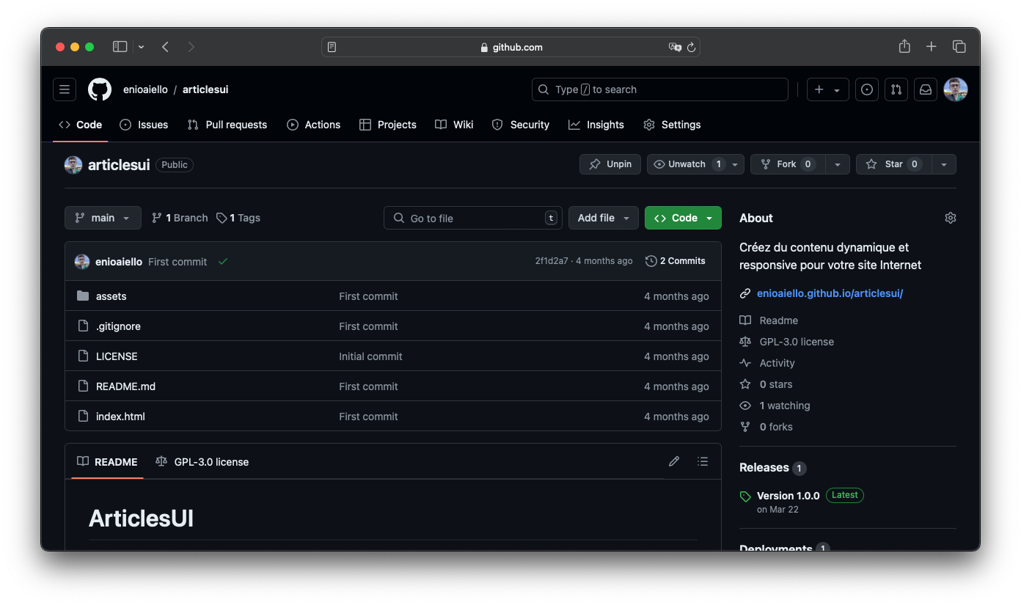Open the Pull requests tab
Image resolution: width=1021 pixels, height=605 pixels.
point(227,125)
